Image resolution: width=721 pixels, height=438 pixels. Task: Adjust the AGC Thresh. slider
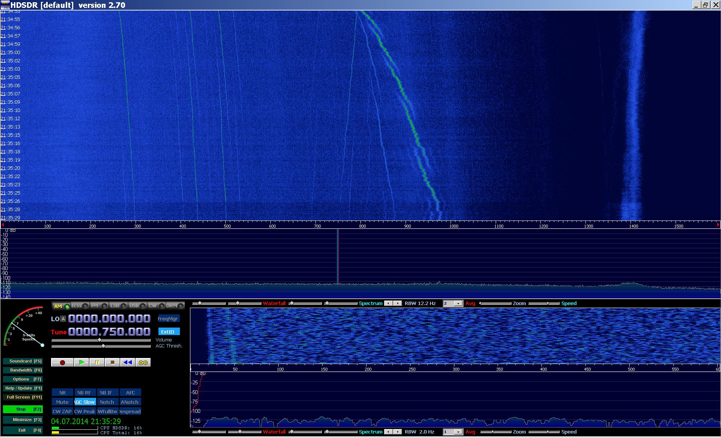click(x=101, y=346)
